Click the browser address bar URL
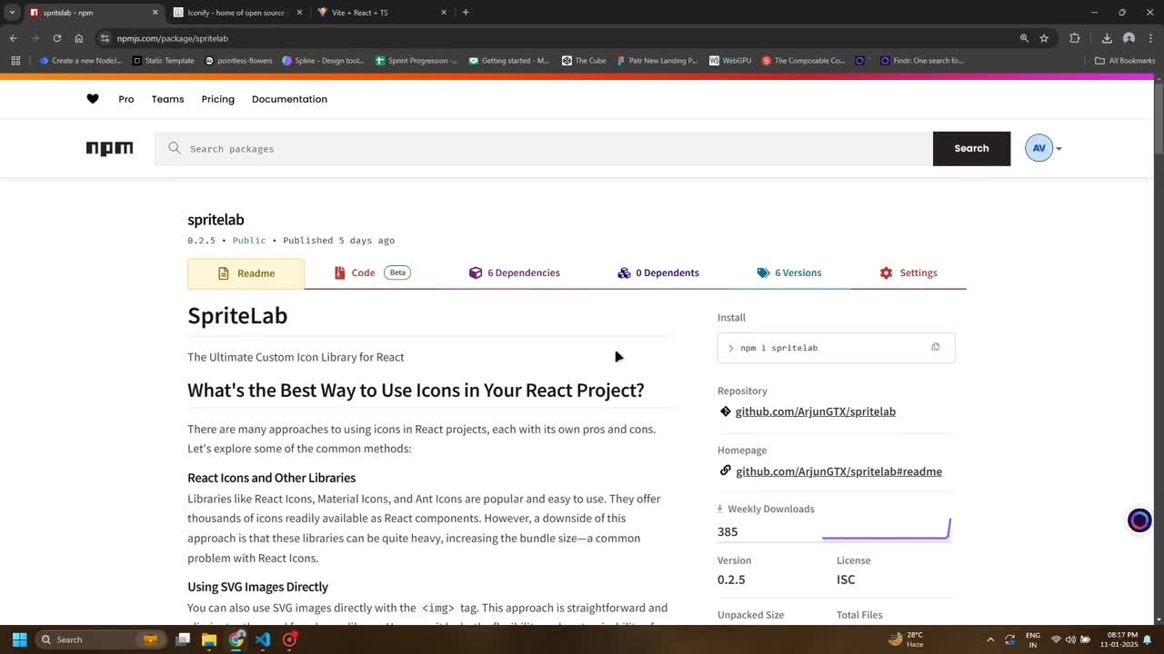Screen dimensions: 1164x654 (x=173, y=38)
